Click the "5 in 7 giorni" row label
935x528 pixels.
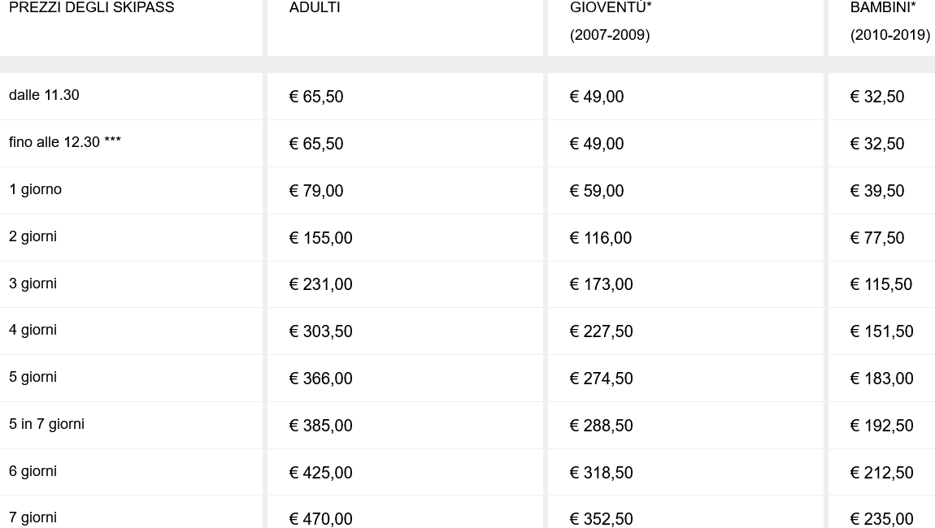click(x=46, y=424)
